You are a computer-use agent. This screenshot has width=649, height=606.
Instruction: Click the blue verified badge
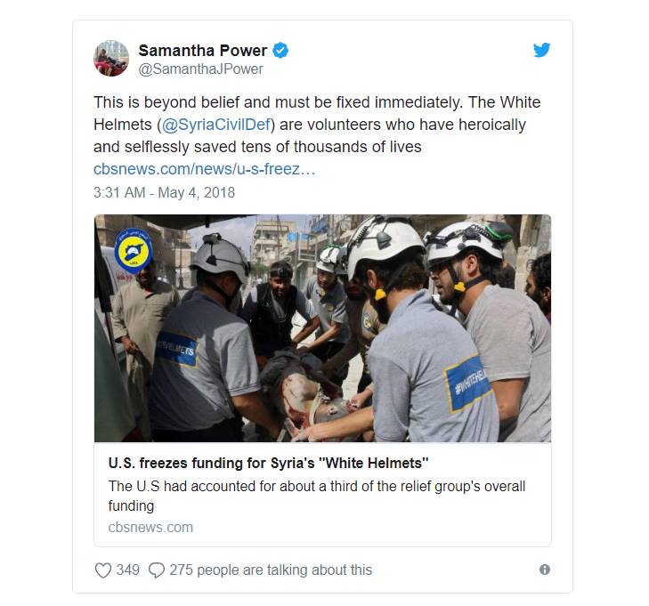tap(280, 51)
